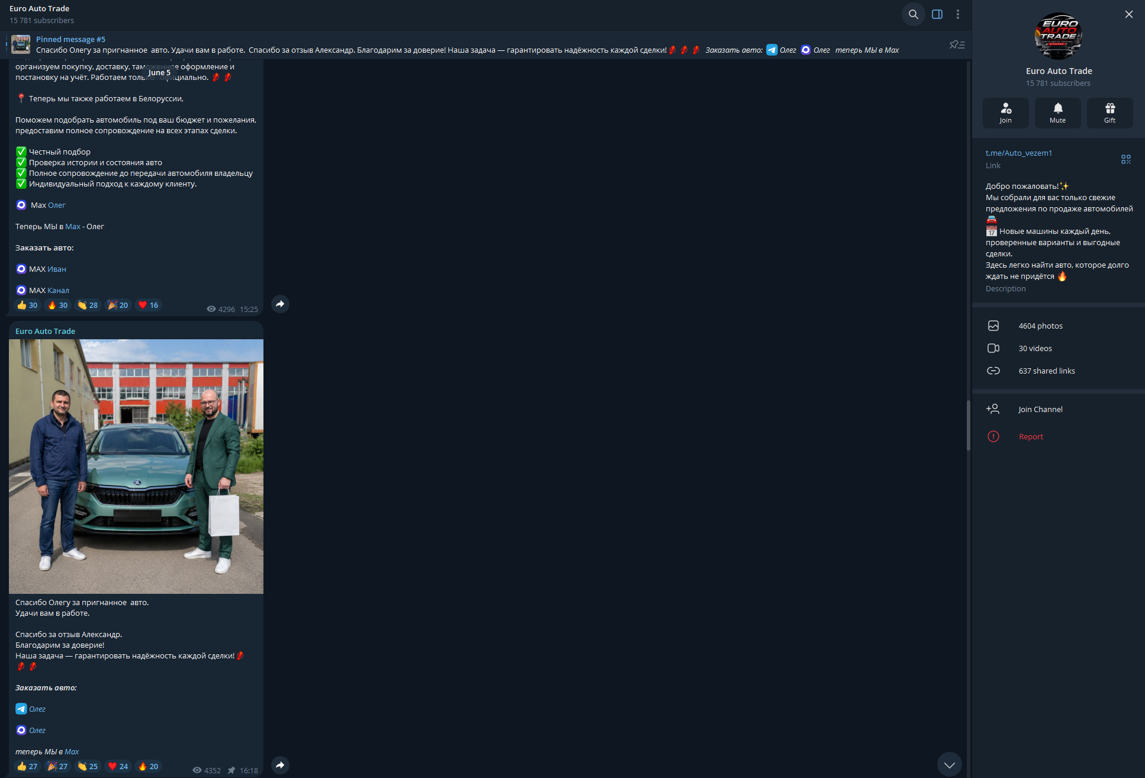Click the Max icon beside MAX Иван
The width and height of the screenshot is (1145, 778).
coord(21,269)
